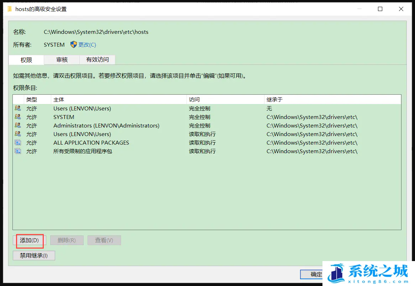Switch to the 审核 tab
Screen dimensions: 415x286
(x=61, y=59)
